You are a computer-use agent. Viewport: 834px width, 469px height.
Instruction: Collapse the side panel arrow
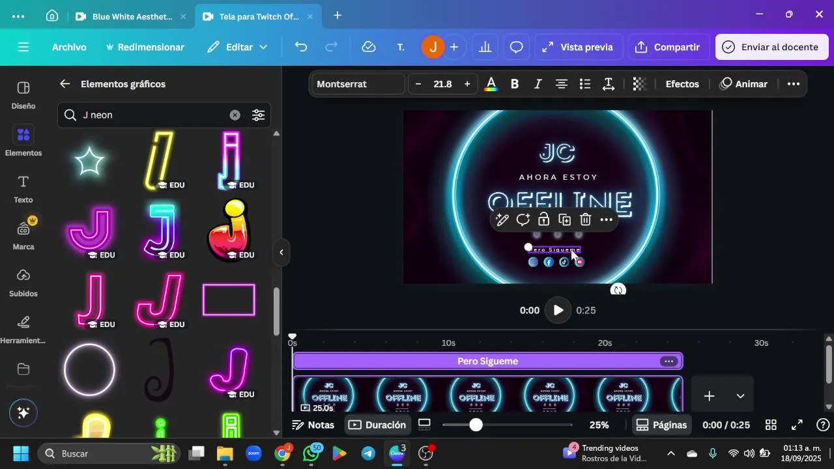coord(281,252)
